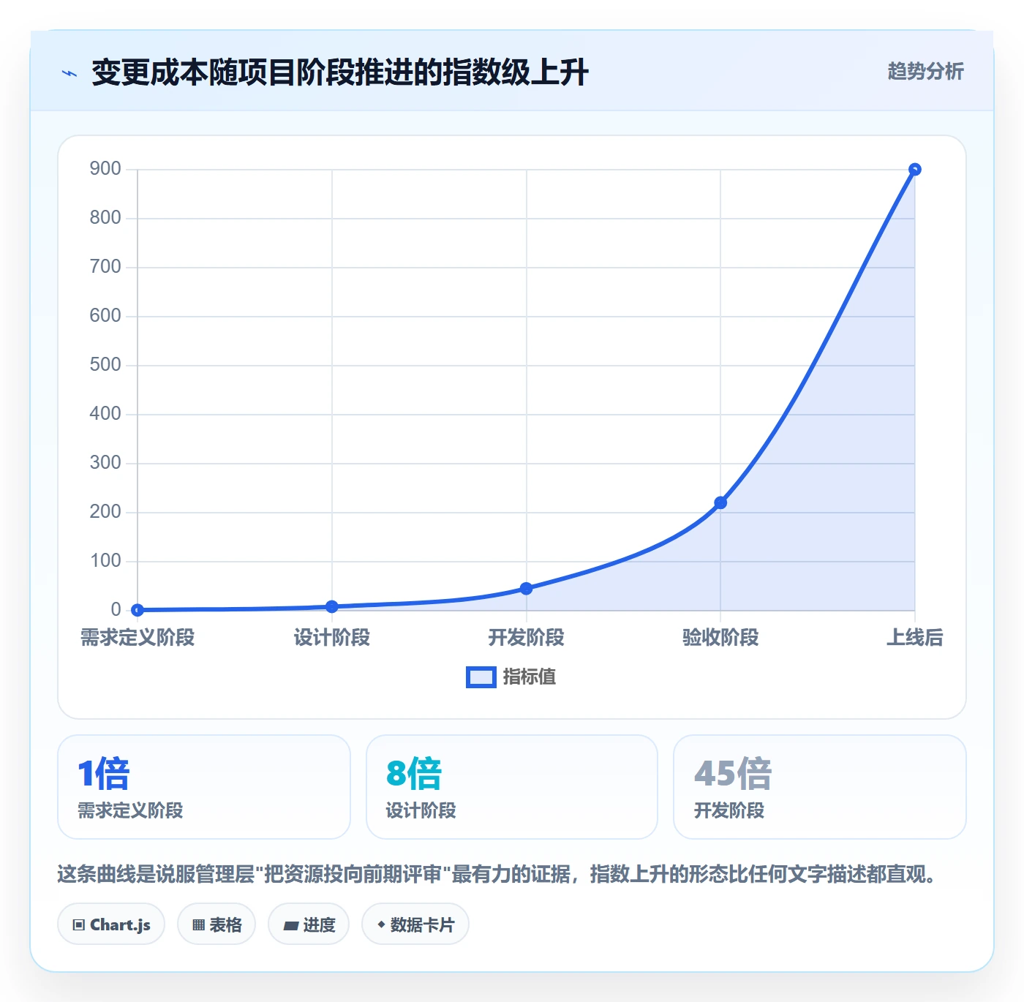1024x1002 pixels.
Task: Click the grid icon in the 表格 chip
Action: (x=198, y=925)
